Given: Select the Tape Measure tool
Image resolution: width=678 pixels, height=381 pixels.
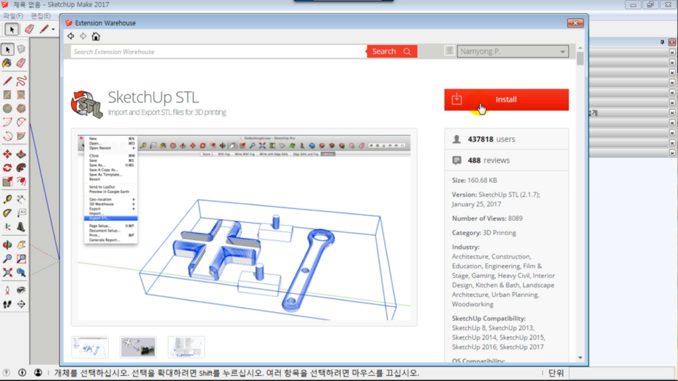Looking at the screenshot, I should pos(7,199).
